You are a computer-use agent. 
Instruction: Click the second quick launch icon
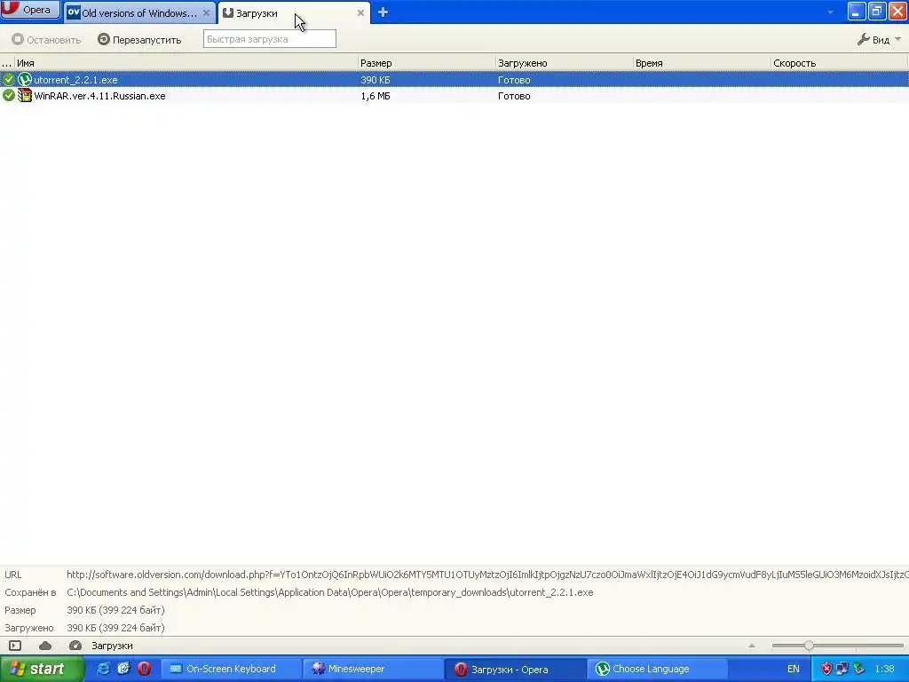pos(123,669)
